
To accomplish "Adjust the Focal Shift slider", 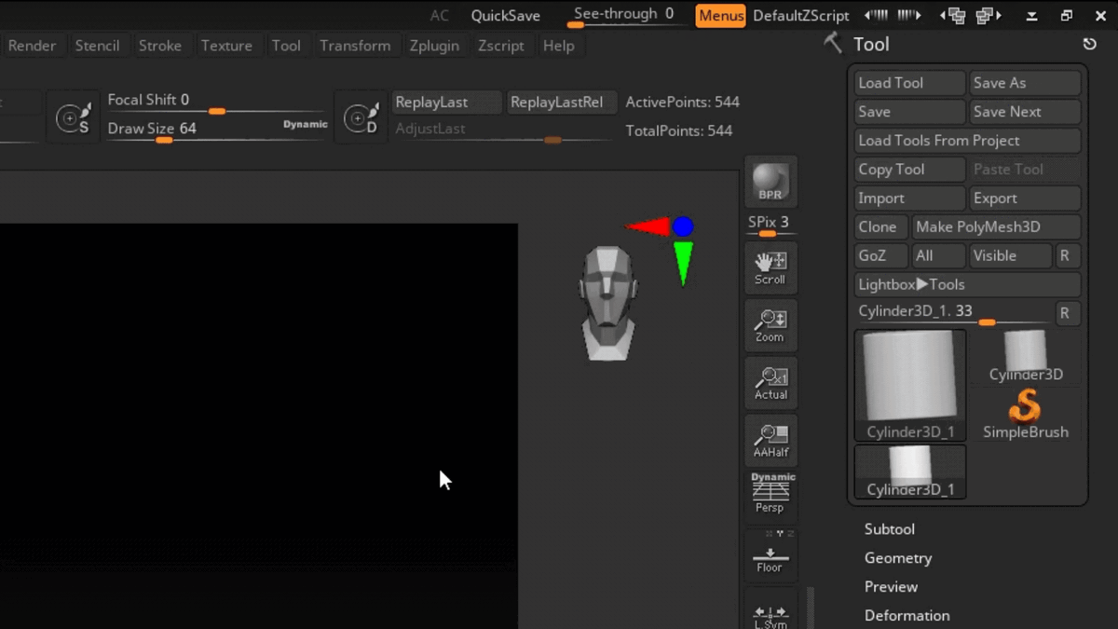I will [217, 103].
